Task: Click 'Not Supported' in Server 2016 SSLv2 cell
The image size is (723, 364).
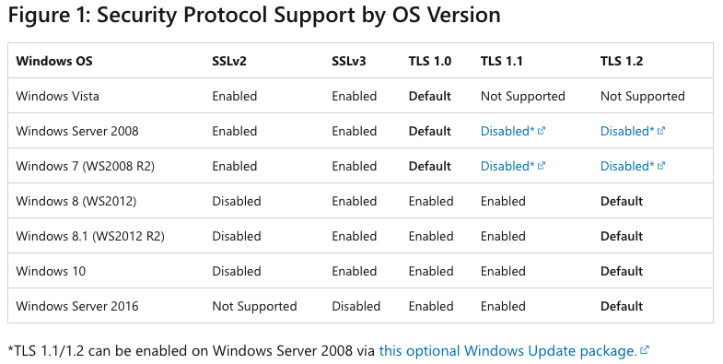Action: pos(254,306)
